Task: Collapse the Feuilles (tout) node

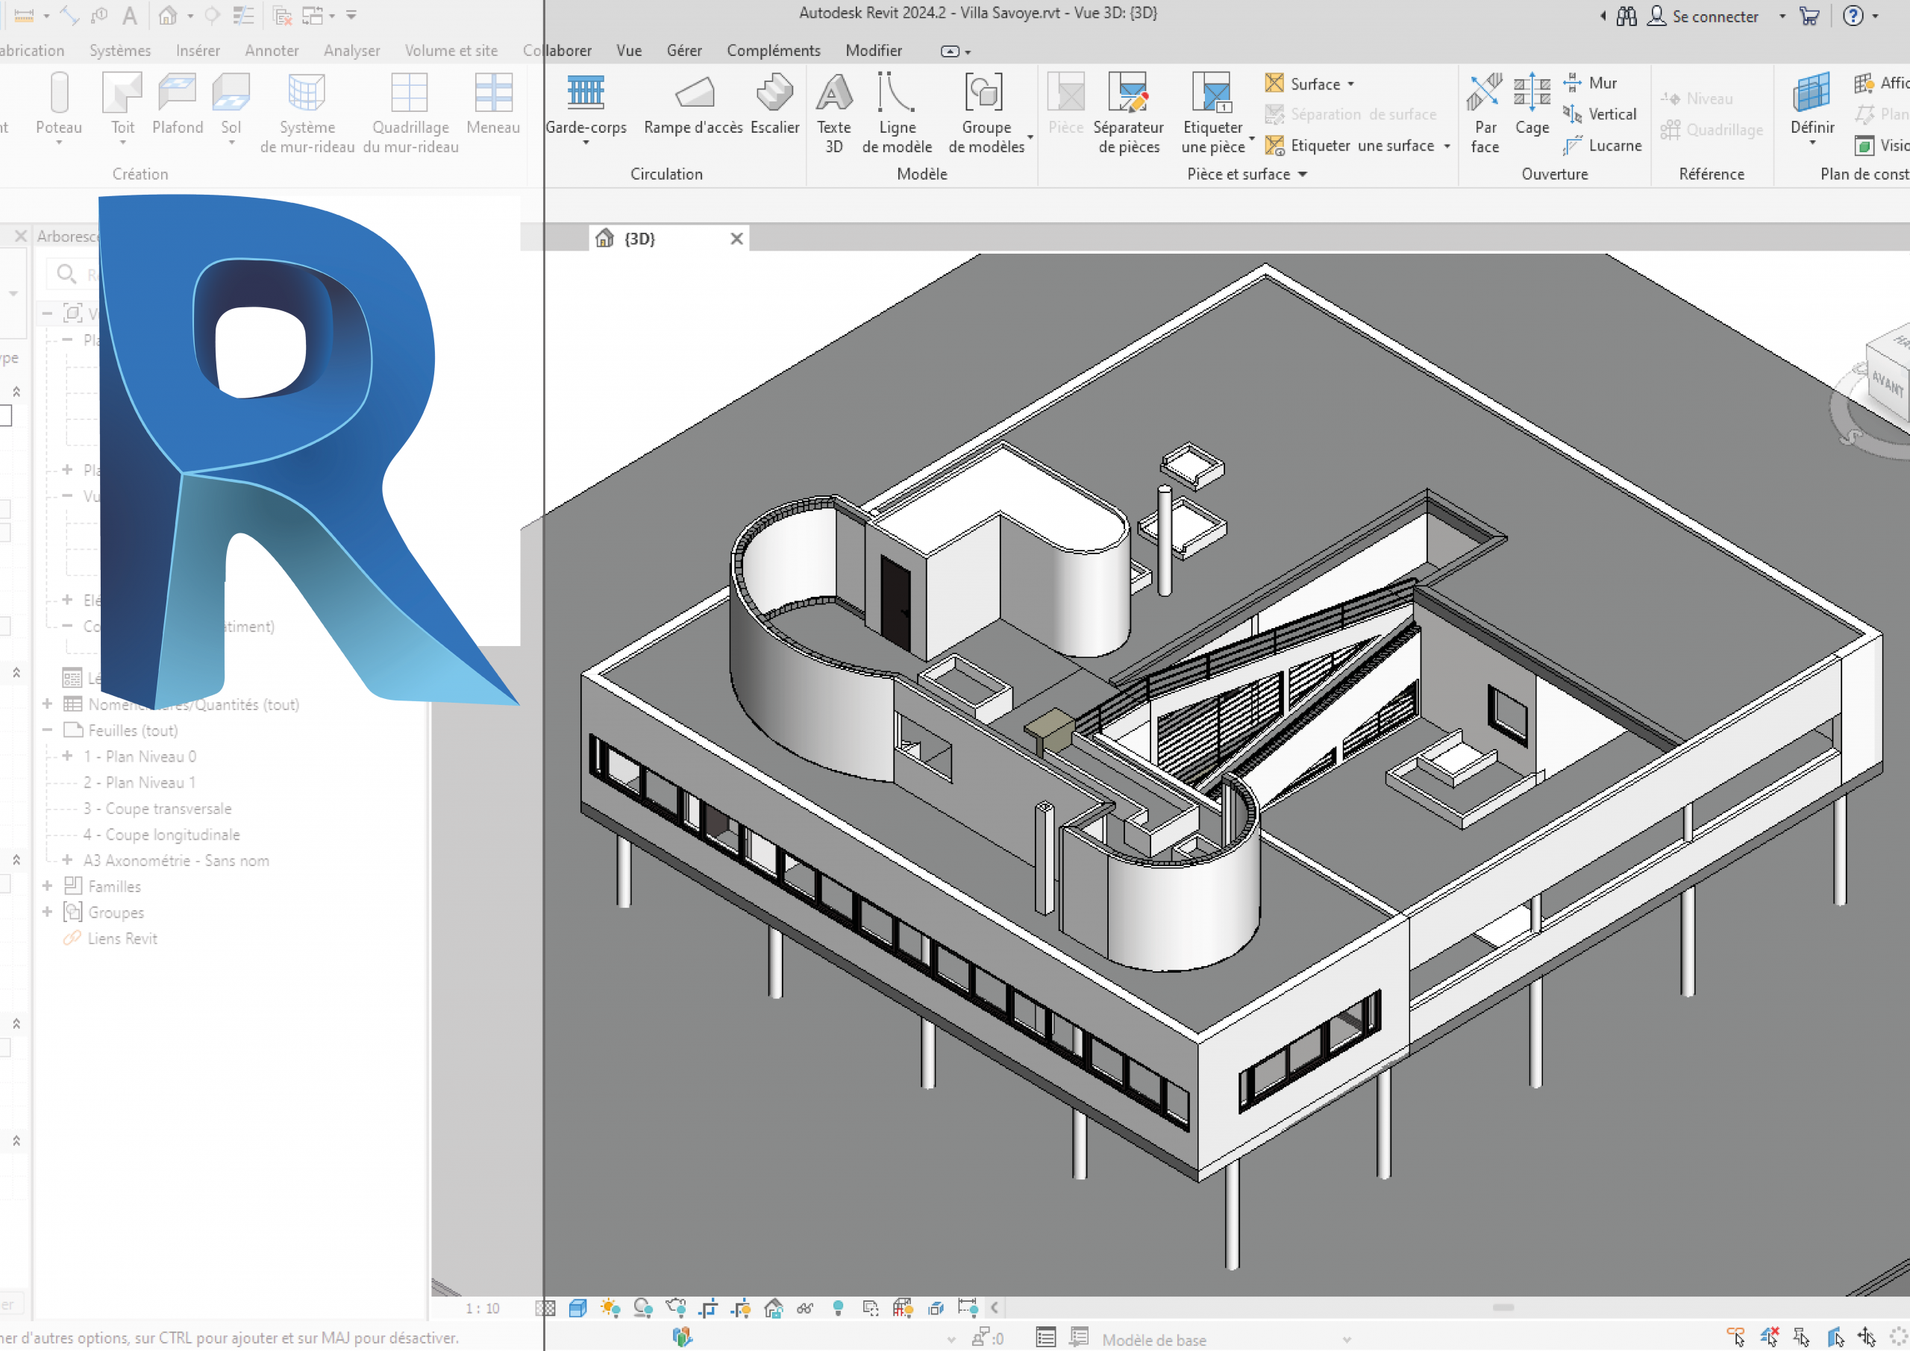Action: pyautogui.click(x=48, y=730)
